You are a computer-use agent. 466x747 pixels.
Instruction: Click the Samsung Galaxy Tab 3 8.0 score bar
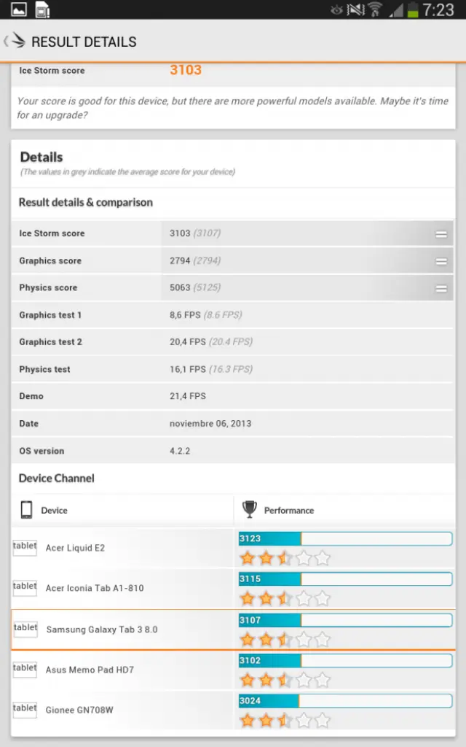345,620
